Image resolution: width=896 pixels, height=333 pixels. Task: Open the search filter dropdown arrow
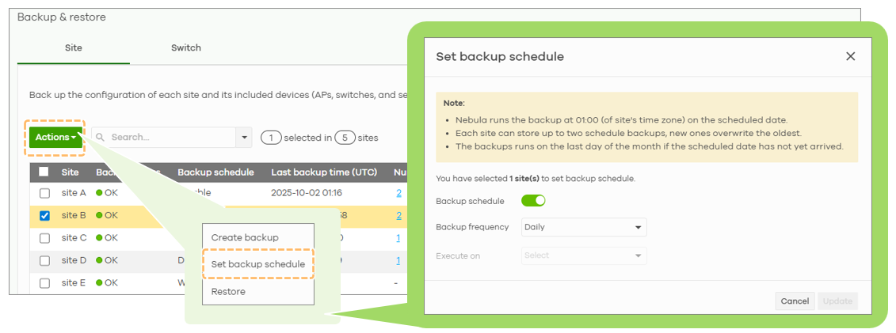click(x=242, y=138)
